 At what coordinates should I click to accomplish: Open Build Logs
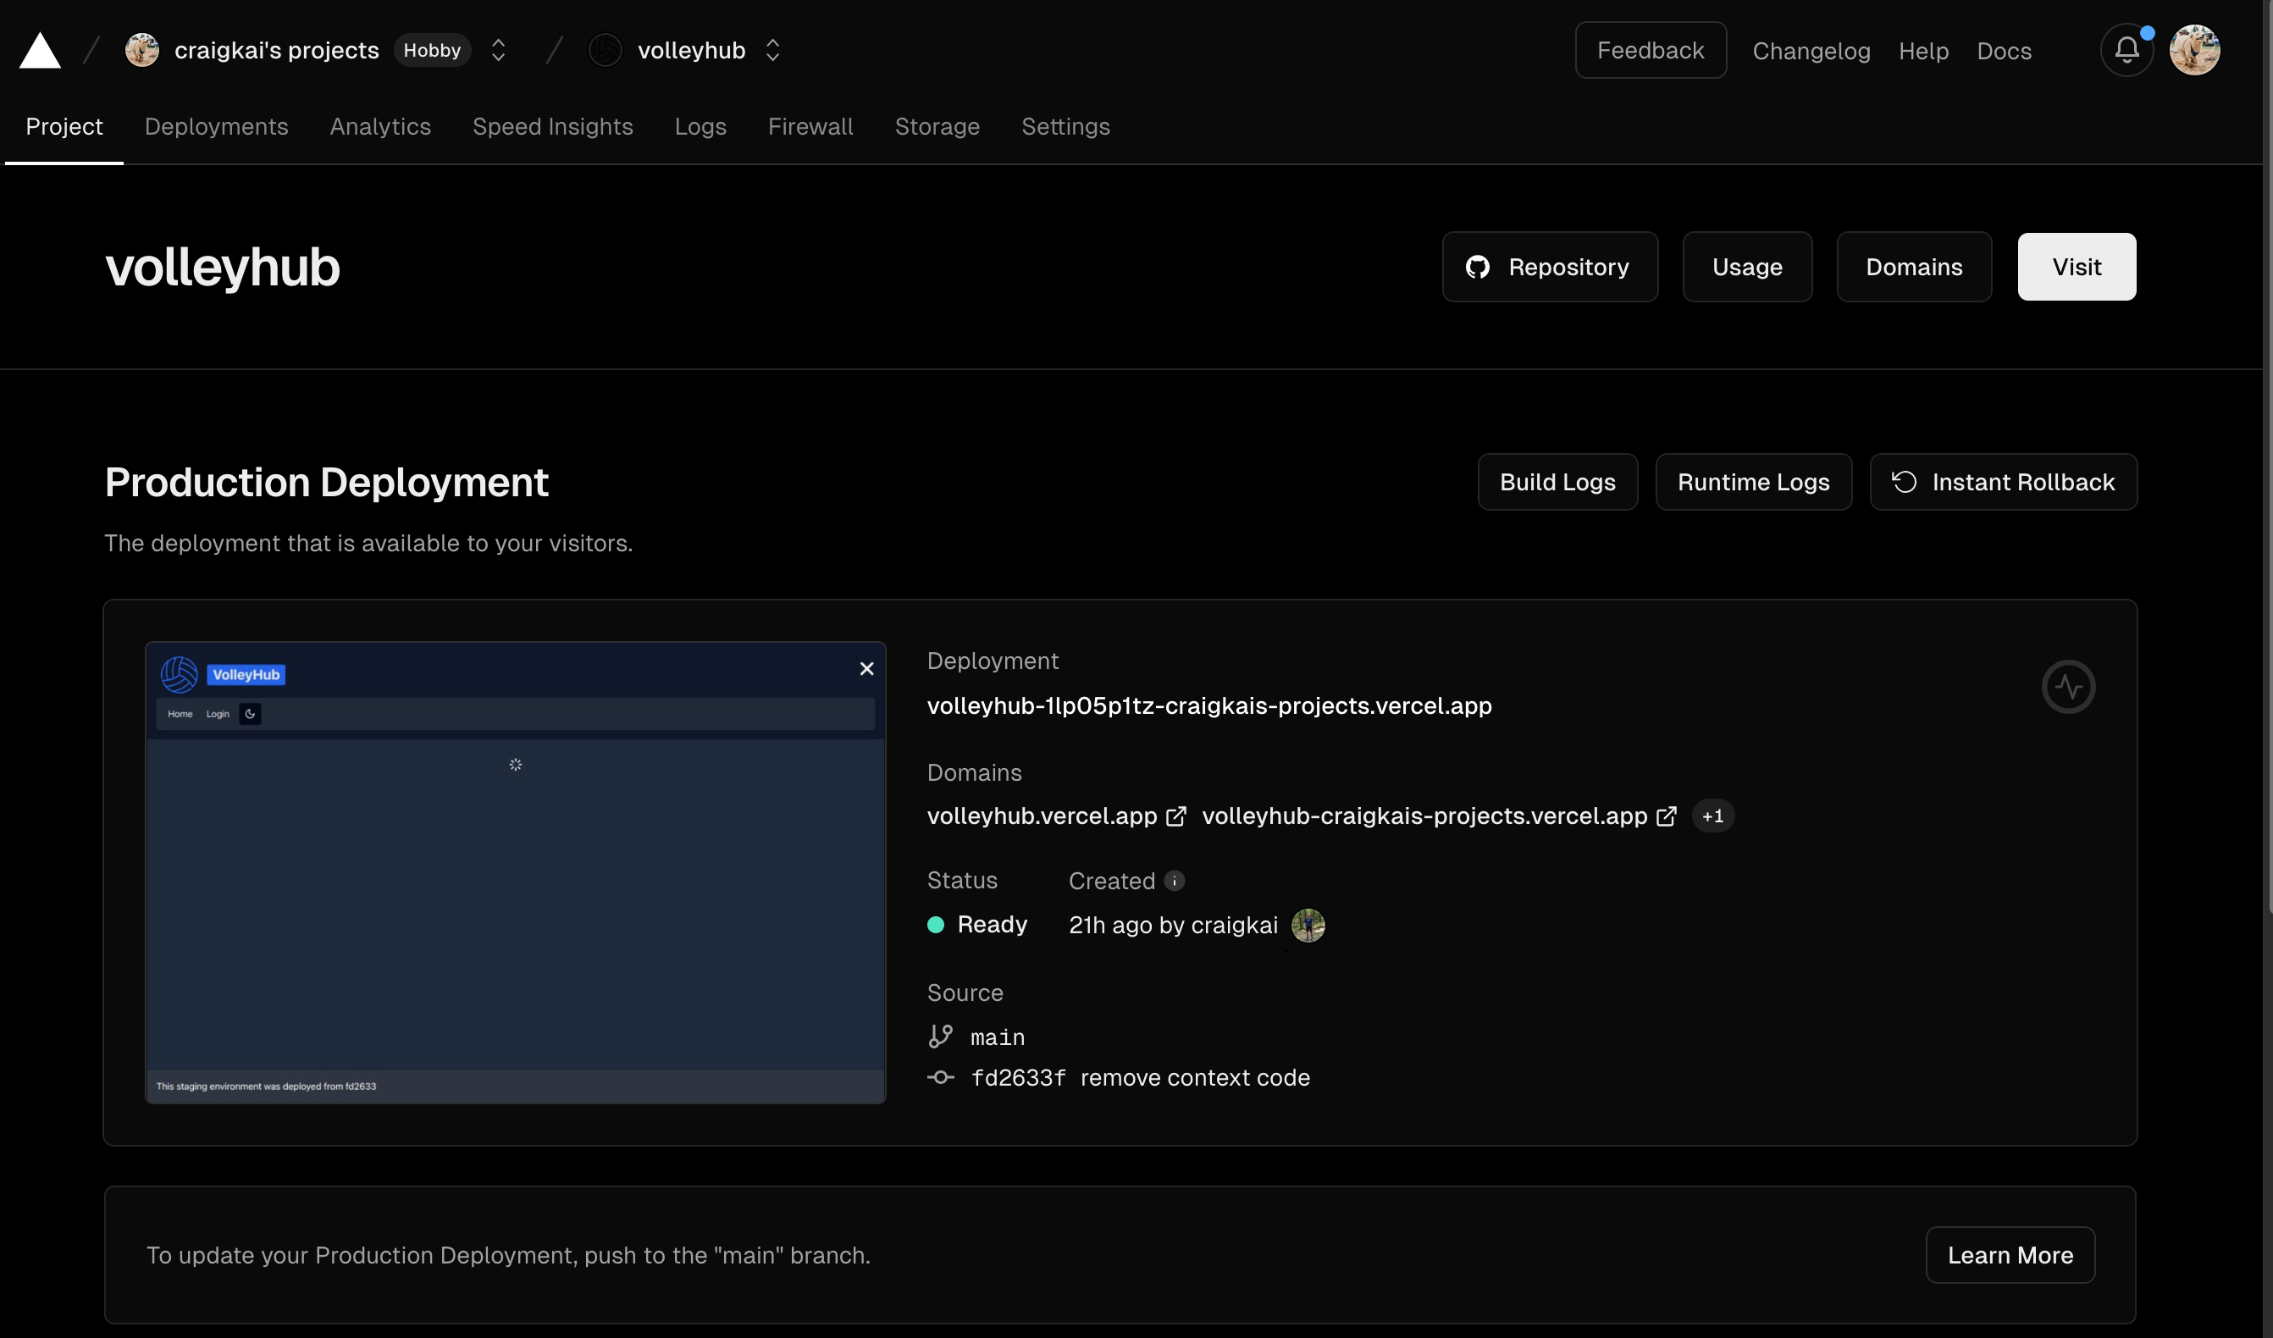coord(1557,483)
